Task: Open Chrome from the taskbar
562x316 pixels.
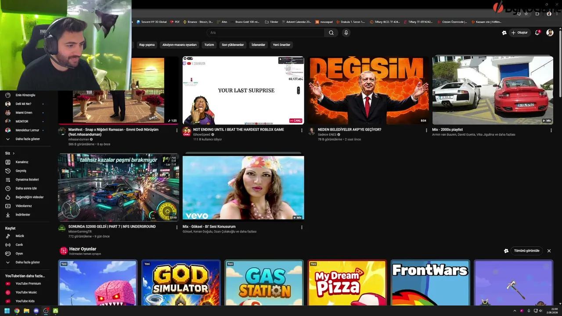Action: click(17, 311)
